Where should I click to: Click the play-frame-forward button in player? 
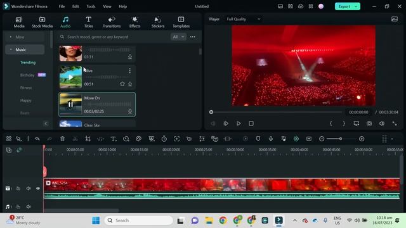click(226, 123)
